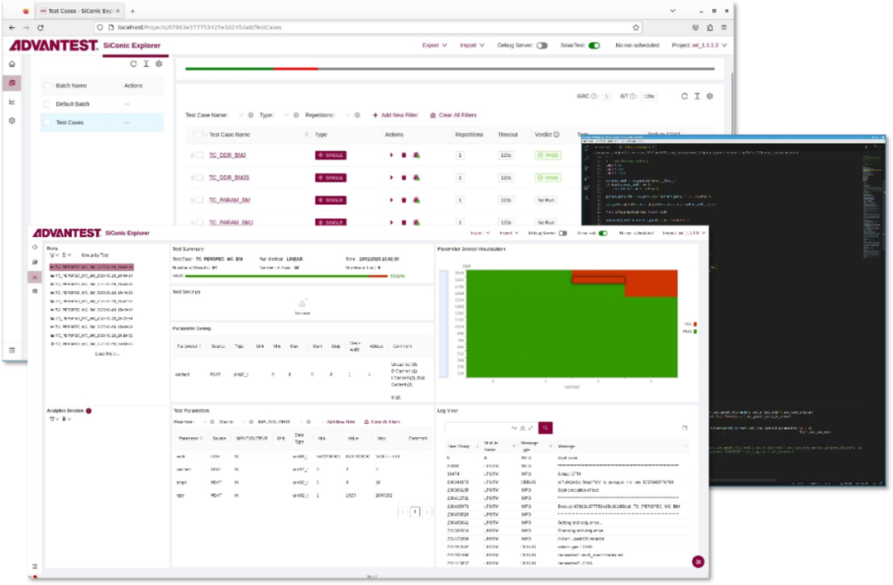Select all test cases with header checkbox
The height and width of the screenshot is (585, 893).
199,135
